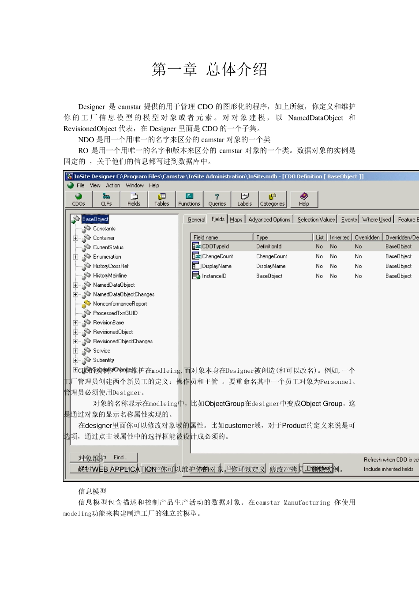Expand the Enumeration tree node
419x593 pixels.
point(75,257)
